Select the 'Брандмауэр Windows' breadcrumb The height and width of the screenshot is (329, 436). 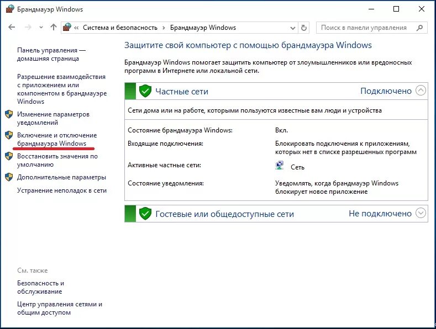tap(203, 28)
